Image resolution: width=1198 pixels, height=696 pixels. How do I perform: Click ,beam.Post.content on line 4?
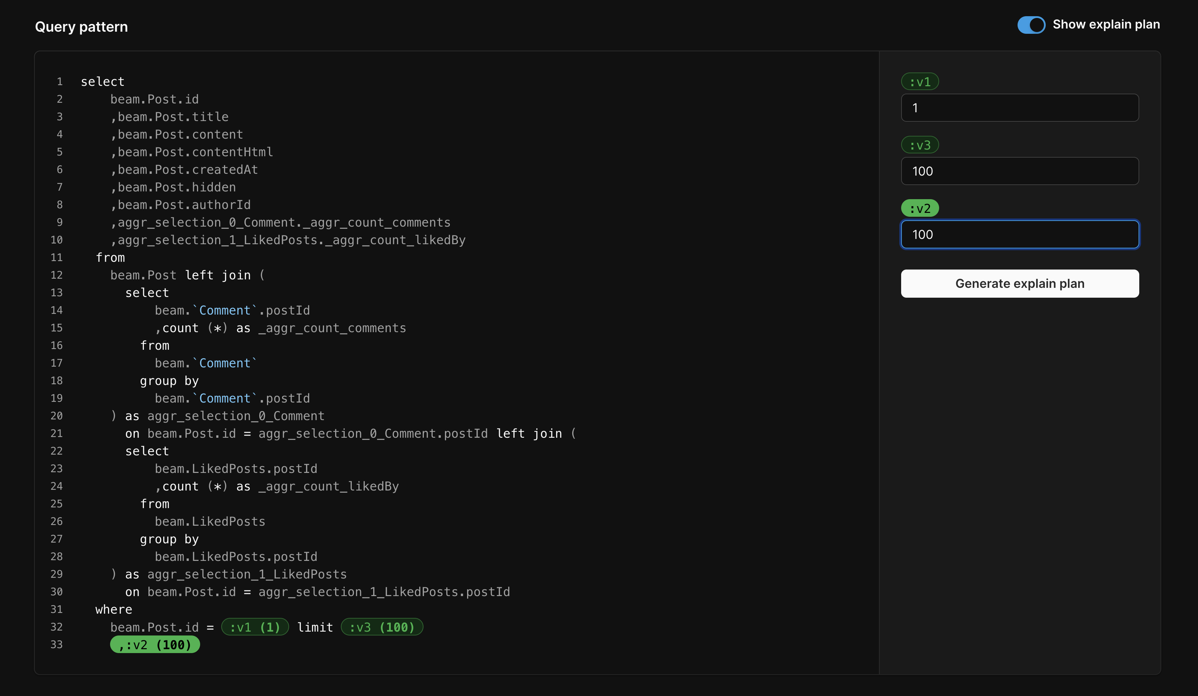coord(177,134)
